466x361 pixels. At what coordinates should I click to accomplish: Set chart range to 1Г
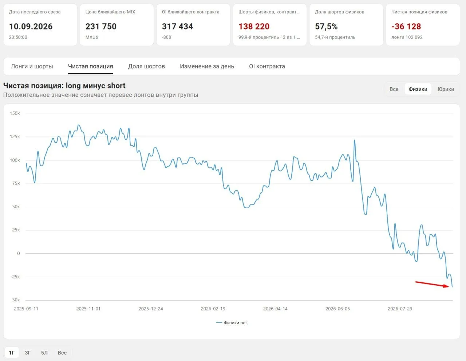coord(12,353)
